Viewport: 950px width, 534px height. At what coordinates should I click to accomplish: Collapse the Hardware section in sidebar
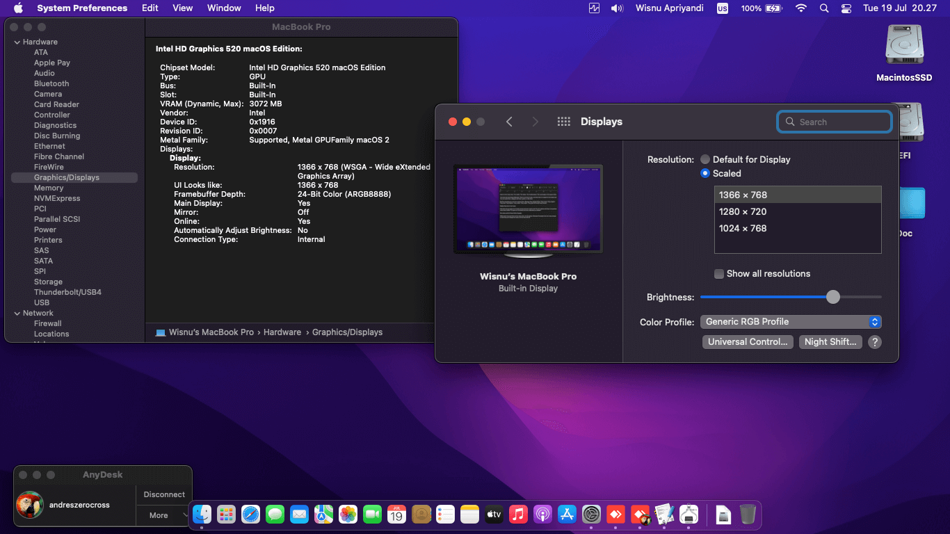tap(17, 42)
